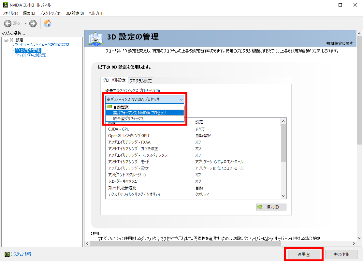The width and height of the screenshot is (363, 262).
Task: Select アンチエイリアシング - モード row
Action: click(x=193, y=162)
